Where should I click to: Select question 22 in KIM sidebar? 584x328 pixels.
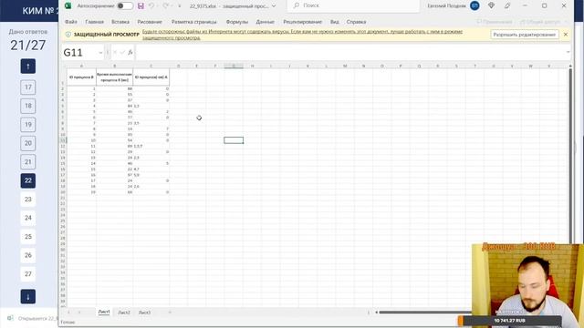click(28, 180)
